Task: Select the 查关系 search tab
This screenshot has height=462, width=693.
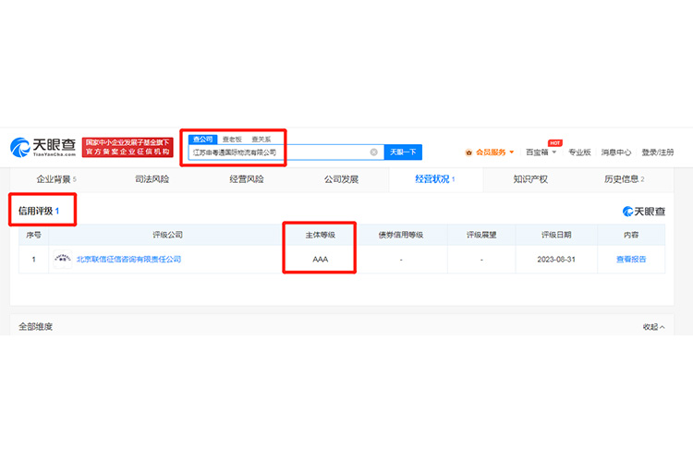Action: [261, 140]
